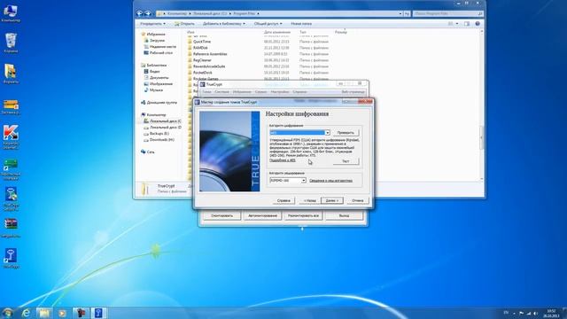567x319 pixels.
Task: Open 'Добавить в библиотеку' dropdown in Explorer
Action: [x=223, y=24]
